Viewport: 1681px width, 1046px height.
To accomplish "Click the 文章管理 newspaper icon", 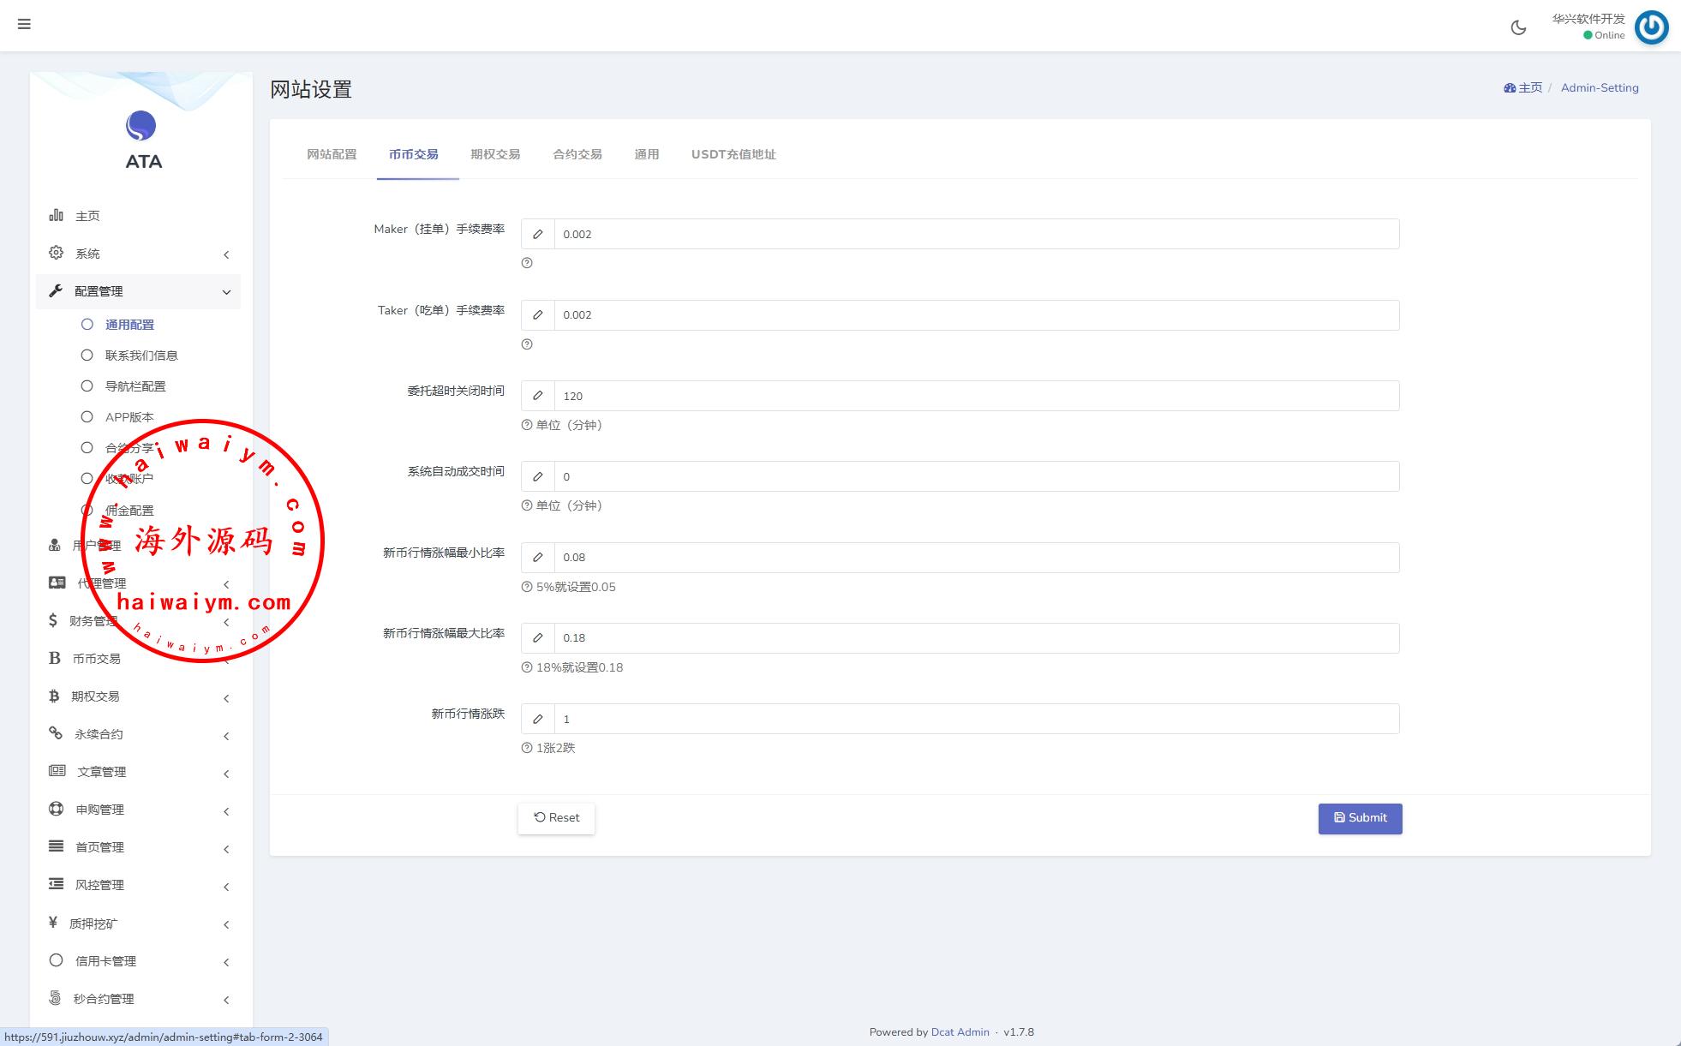I will click(57, 771).
